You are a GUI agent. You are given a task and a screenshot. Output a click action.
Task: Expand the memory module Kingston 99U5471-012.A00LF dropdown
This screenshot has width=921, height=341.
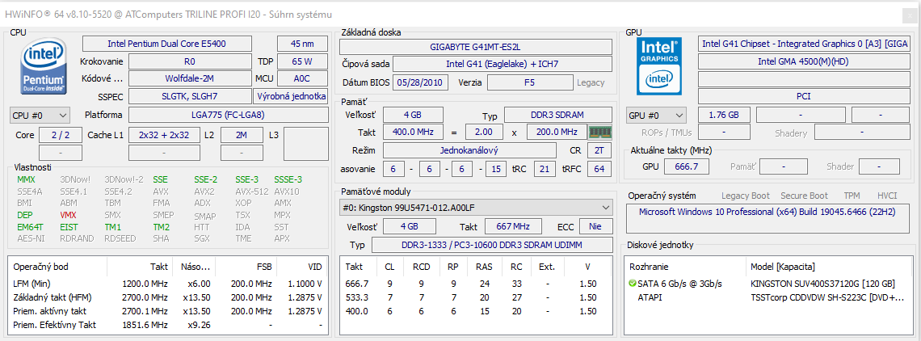[476, 208]
